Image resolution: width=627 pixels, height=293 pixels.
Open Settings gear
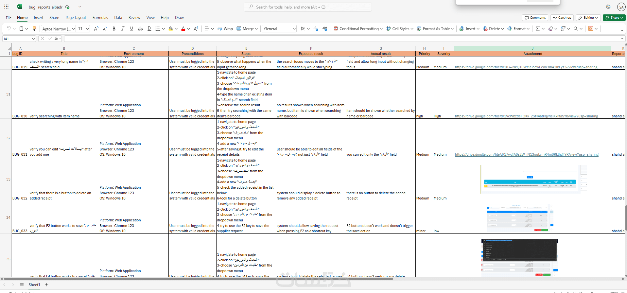coord(608,7)
